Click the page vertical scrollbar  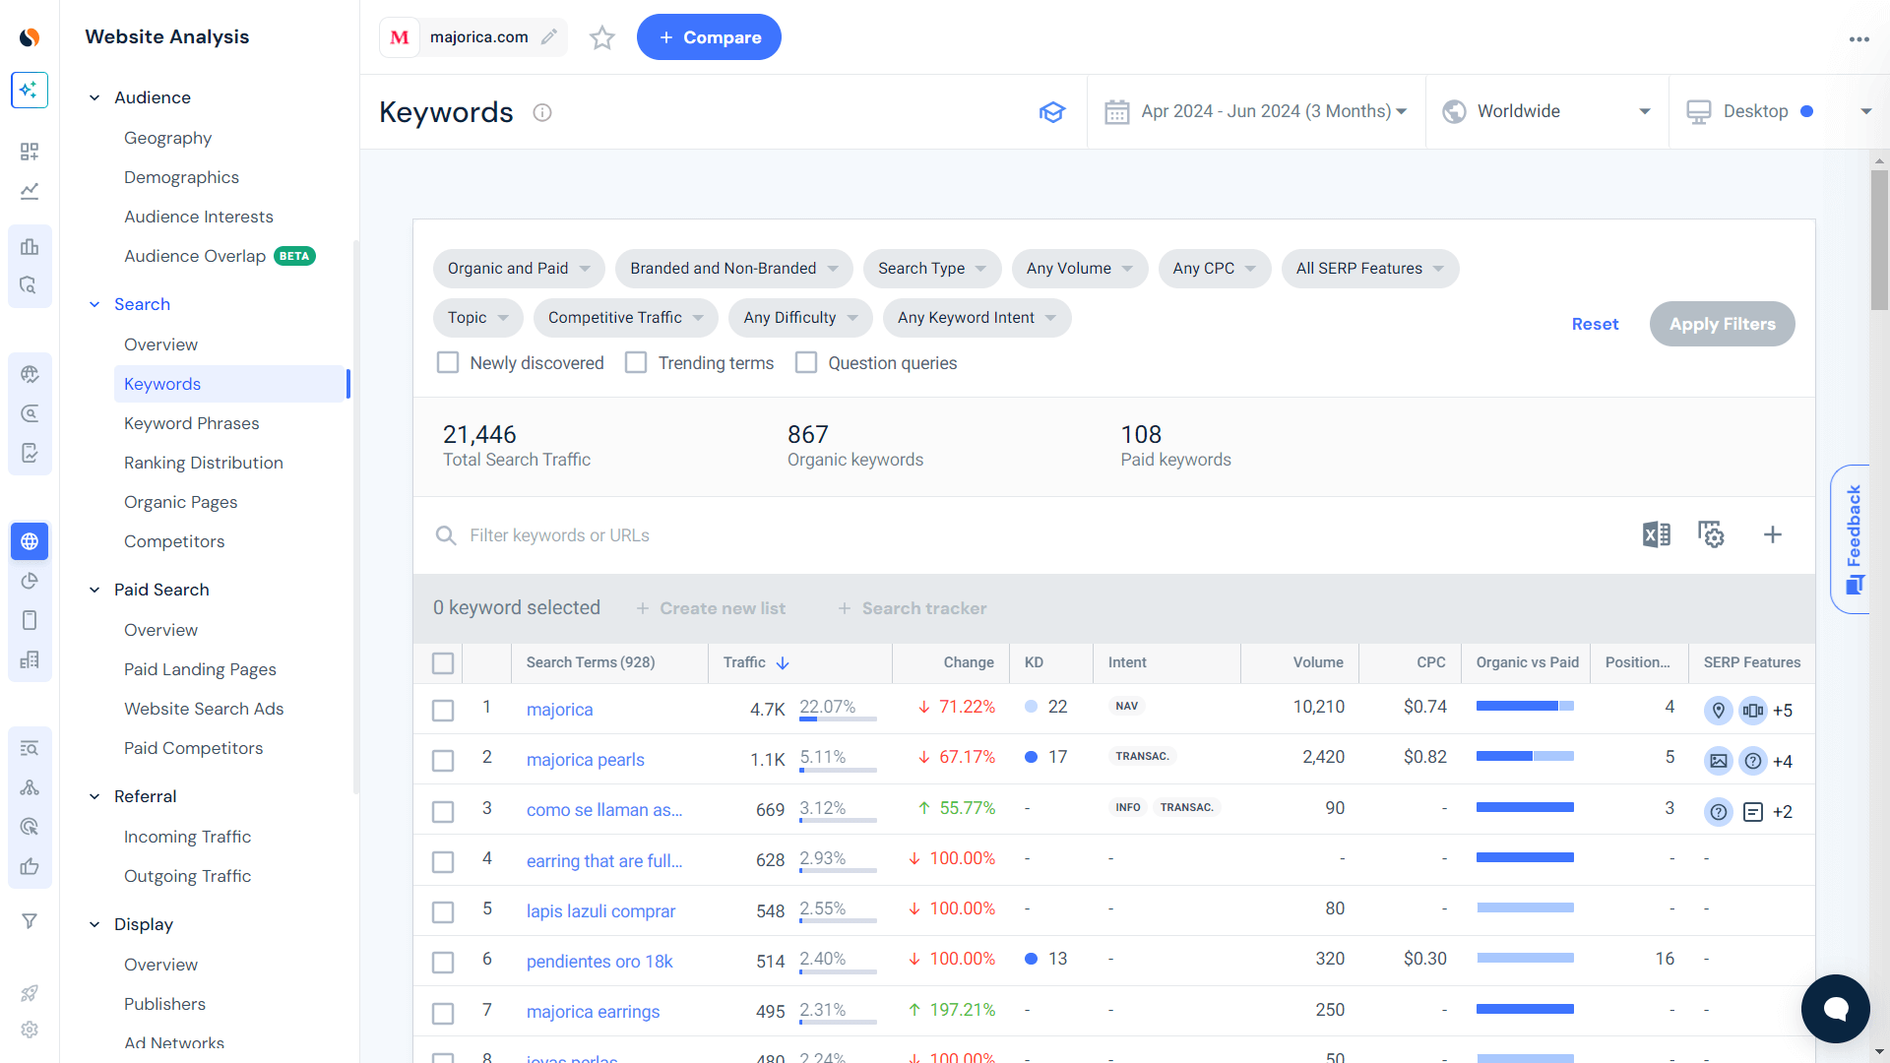1880,240
